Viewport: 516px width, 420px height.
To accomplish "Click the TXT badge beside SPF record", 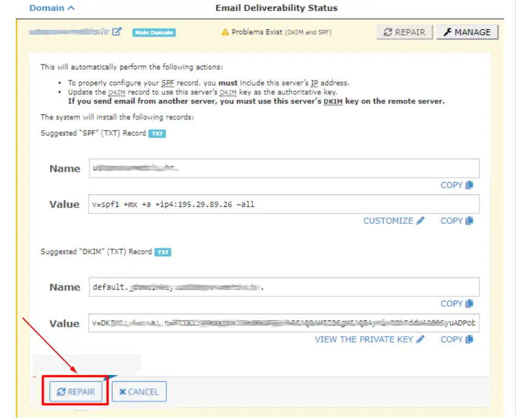I will pos(157,133).
